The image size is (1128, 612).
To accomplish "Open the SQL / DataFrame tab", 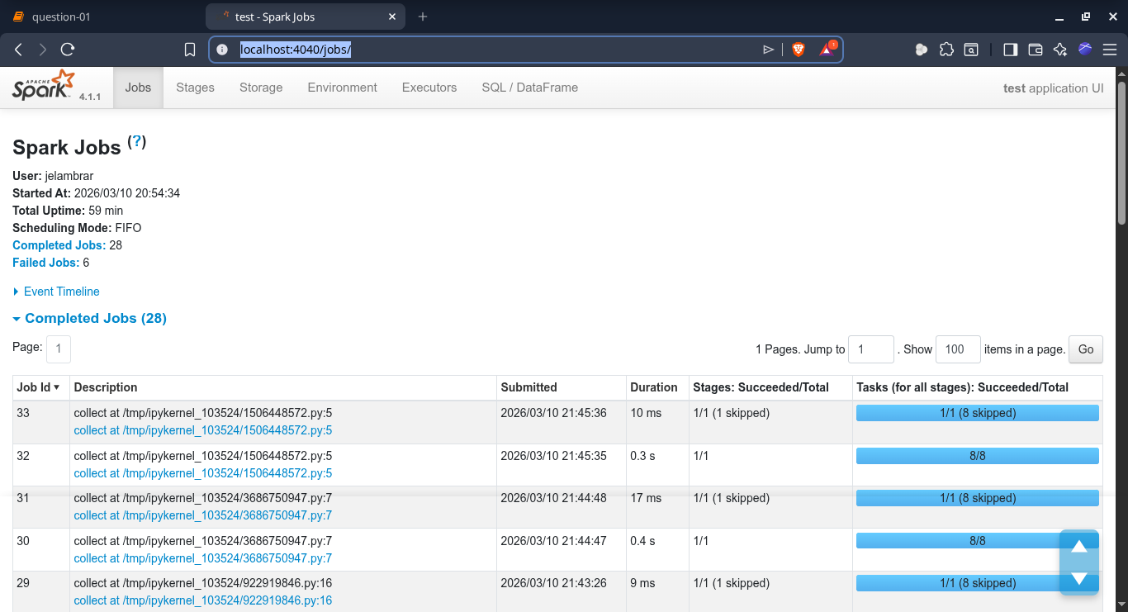I will [x=530, y=88].
